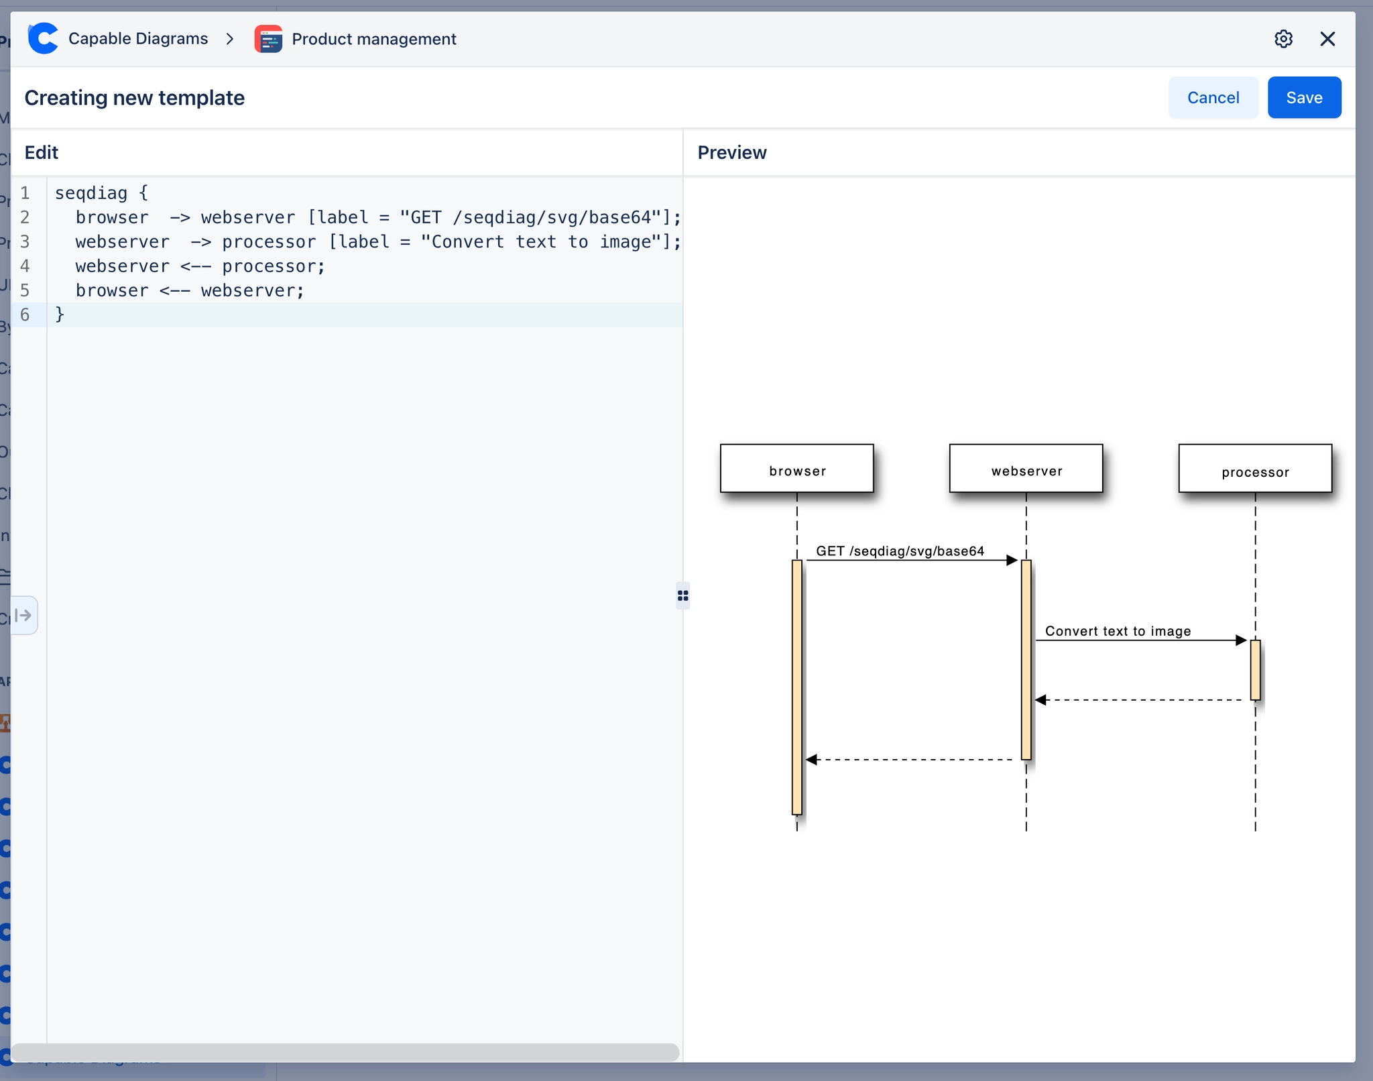Open the Capable Diagrams breadcrumb link
Image resolution: width=1373 pixels, height=1081 pixels.
pyautogui.click(x=138, y=39)
